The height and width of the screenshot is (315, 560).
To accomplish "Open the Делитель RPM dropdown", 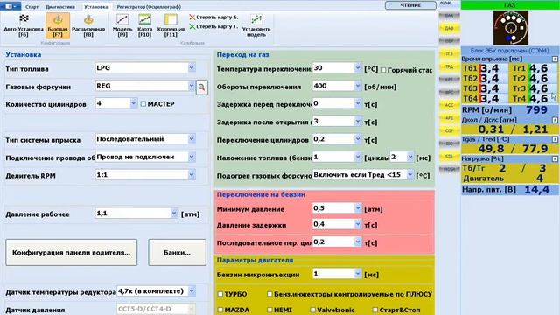I will [192, 175].
